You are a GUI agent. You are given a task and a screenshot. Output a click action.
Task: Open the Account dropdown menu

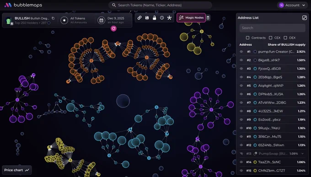pos(292,5)
